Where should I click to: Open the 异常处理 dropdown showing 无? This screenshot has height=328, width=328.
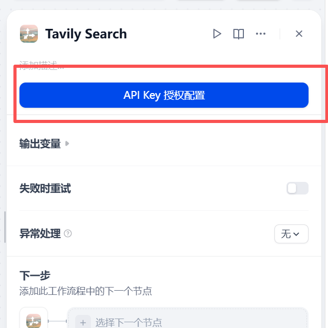[291, 234]
